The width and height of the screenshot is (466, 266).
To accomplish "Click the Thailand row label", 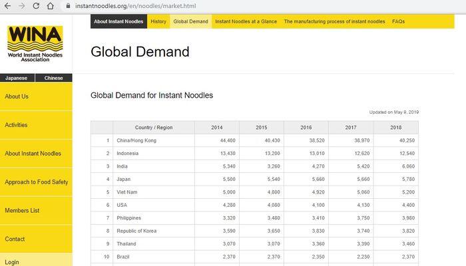I will tap(126, 244).
